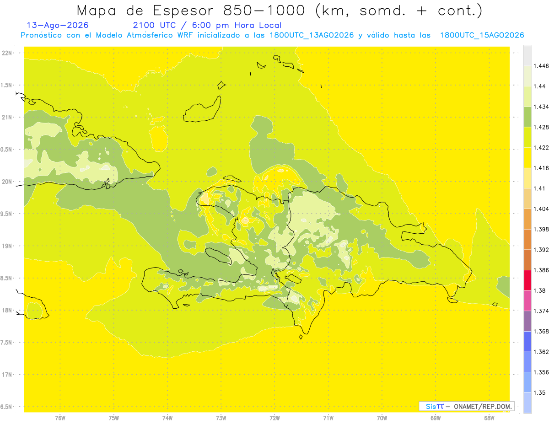The image size is (549, 424).
Task: Click the '69W' longitude label
Action: click(x=436, y=418)
